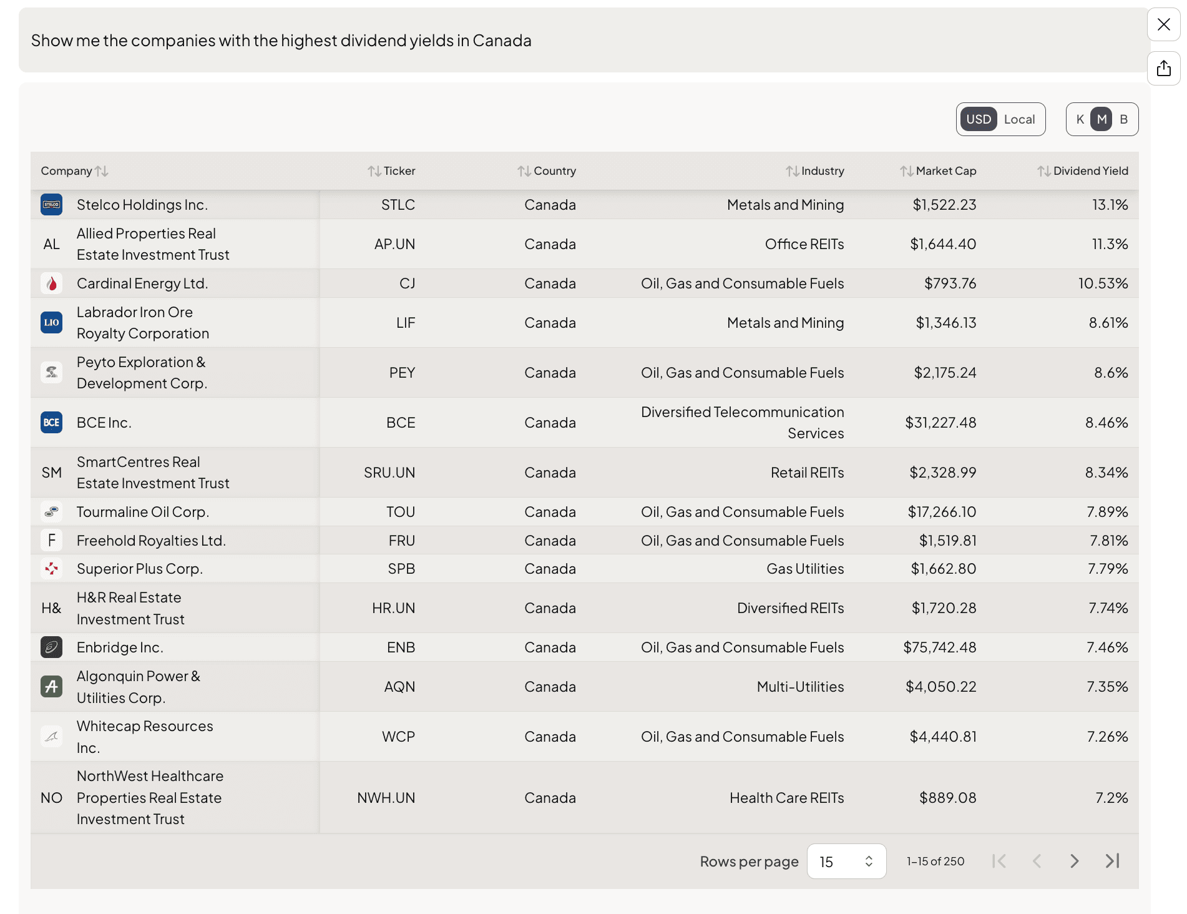Switch currency to USD
Viewport: 1187px width, 914px height.
pos(979,119)
